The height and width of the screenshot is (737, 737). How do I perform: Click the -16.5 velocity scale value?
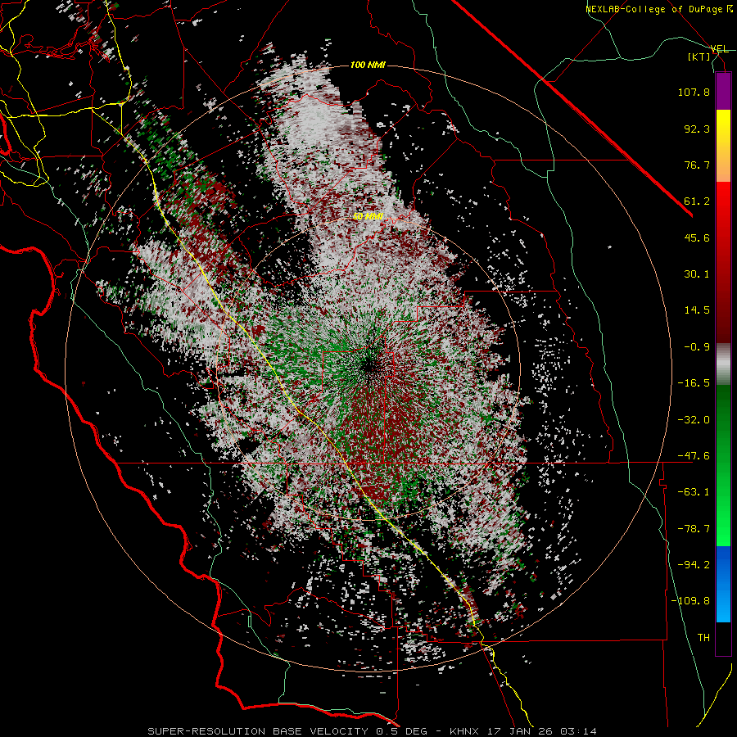694,383
